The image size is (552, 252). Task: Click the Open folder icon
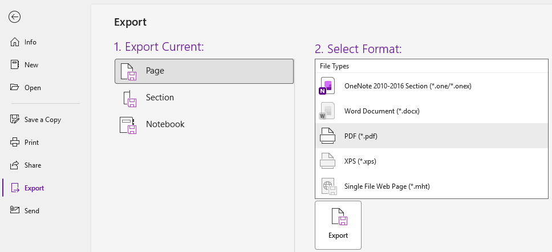[15, 88]
